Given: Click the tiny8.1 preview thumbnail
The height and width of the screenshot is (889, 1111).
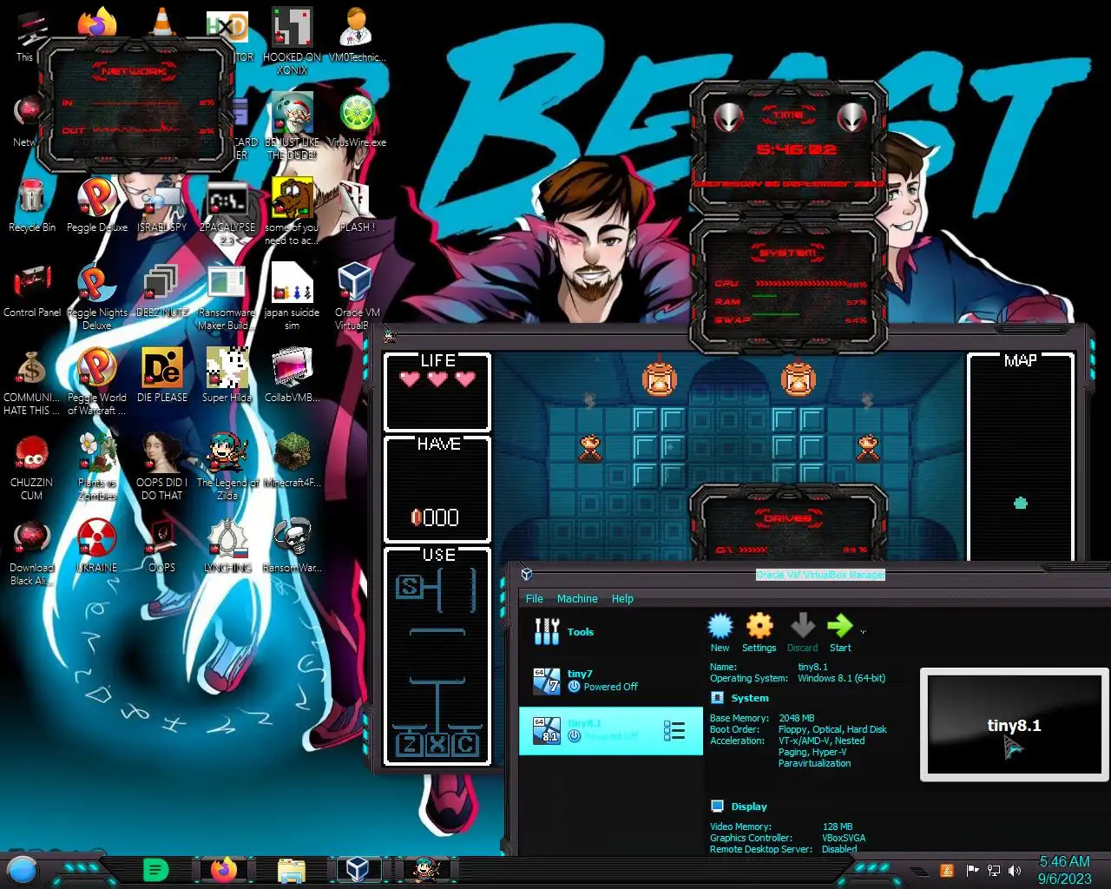Looking at the screenshot, I should (1014, 725).
